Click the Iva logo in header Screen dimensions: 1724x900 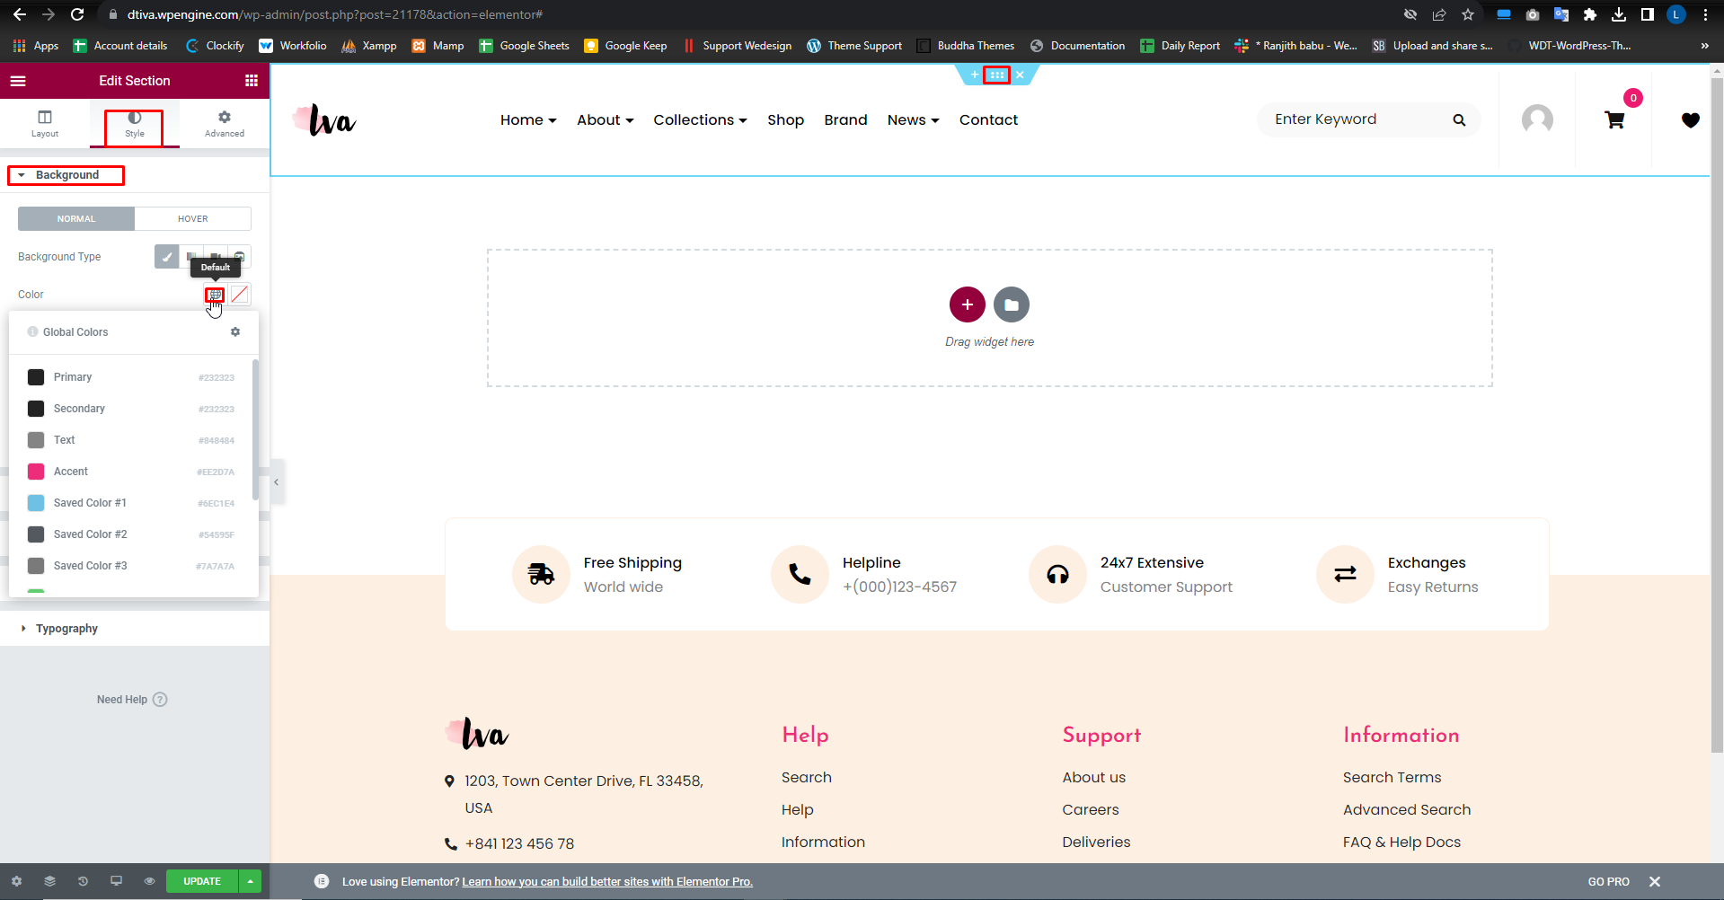click(325, 119)
